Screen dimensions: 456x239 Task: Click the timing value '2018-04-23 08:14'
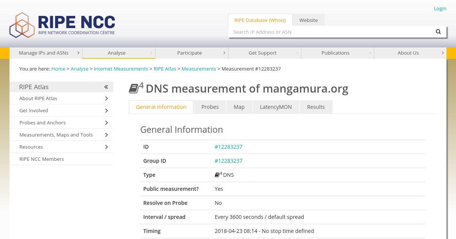(x=236, y=231)
